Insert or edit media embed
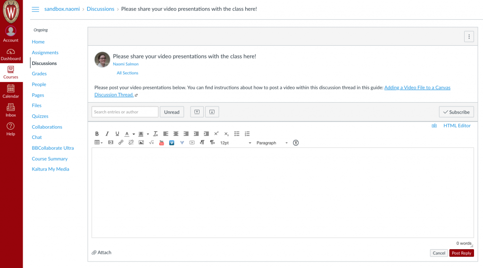Image resolution: width=483 pixels, height=268 pixels. 110,142
